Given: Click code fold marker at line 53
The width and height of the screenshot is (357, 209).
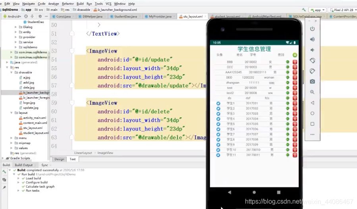Looking at the screenshot, I should pos(72,51).
